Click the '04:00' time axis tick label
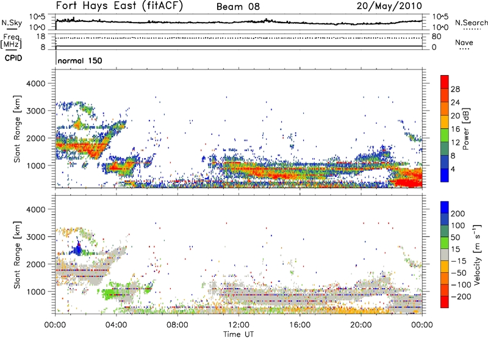488x338 pixels. pos(116,325)
